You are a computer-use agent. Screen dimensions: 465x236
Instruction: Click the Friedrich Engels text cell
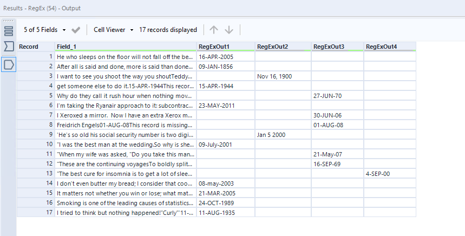(125, 125)
